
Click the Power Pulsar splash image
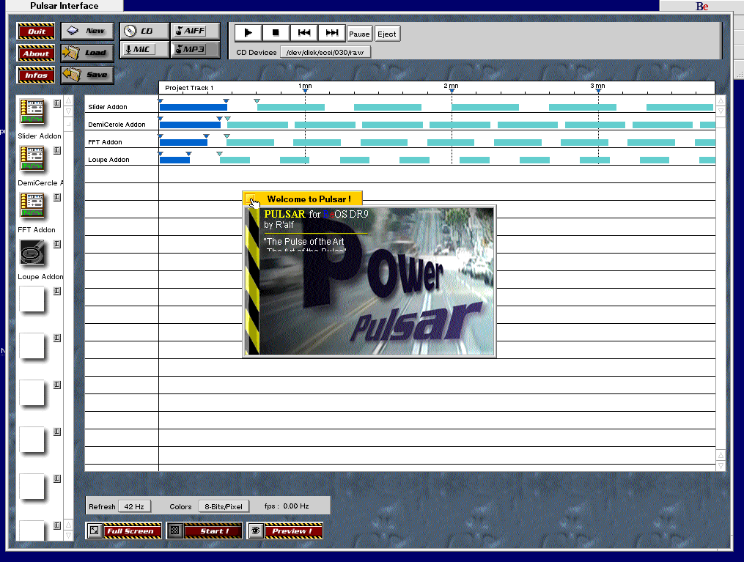pos(369,281)
